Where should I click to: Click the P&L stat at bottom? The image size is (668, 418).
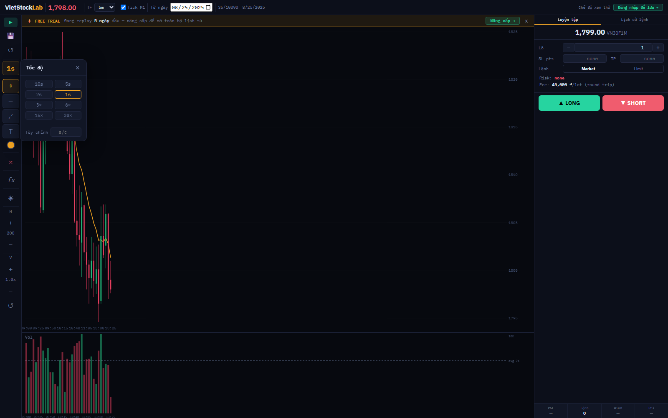(551, 410)
